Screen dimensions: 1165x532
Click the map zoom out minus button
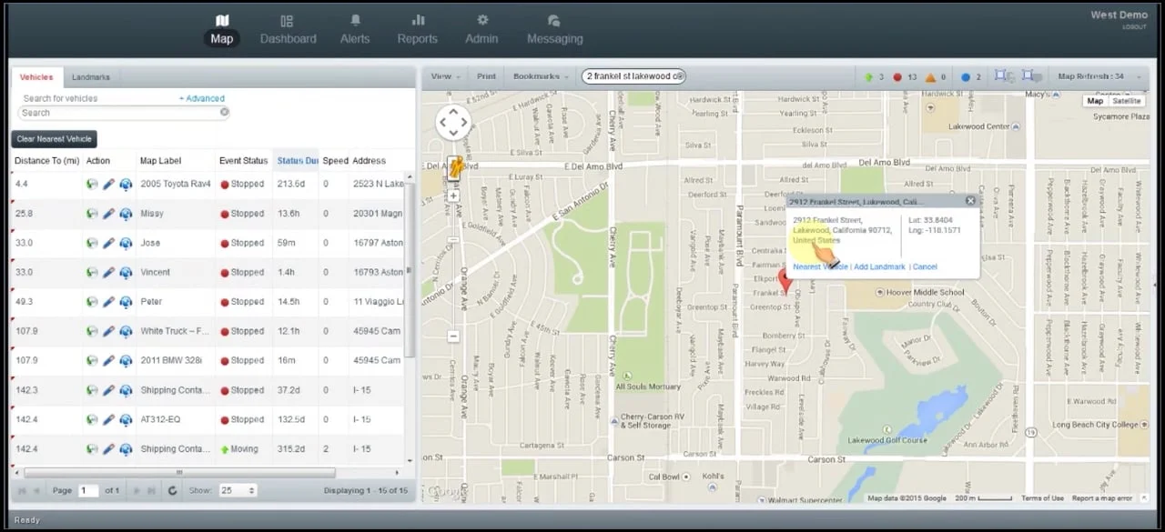point(453,336)
